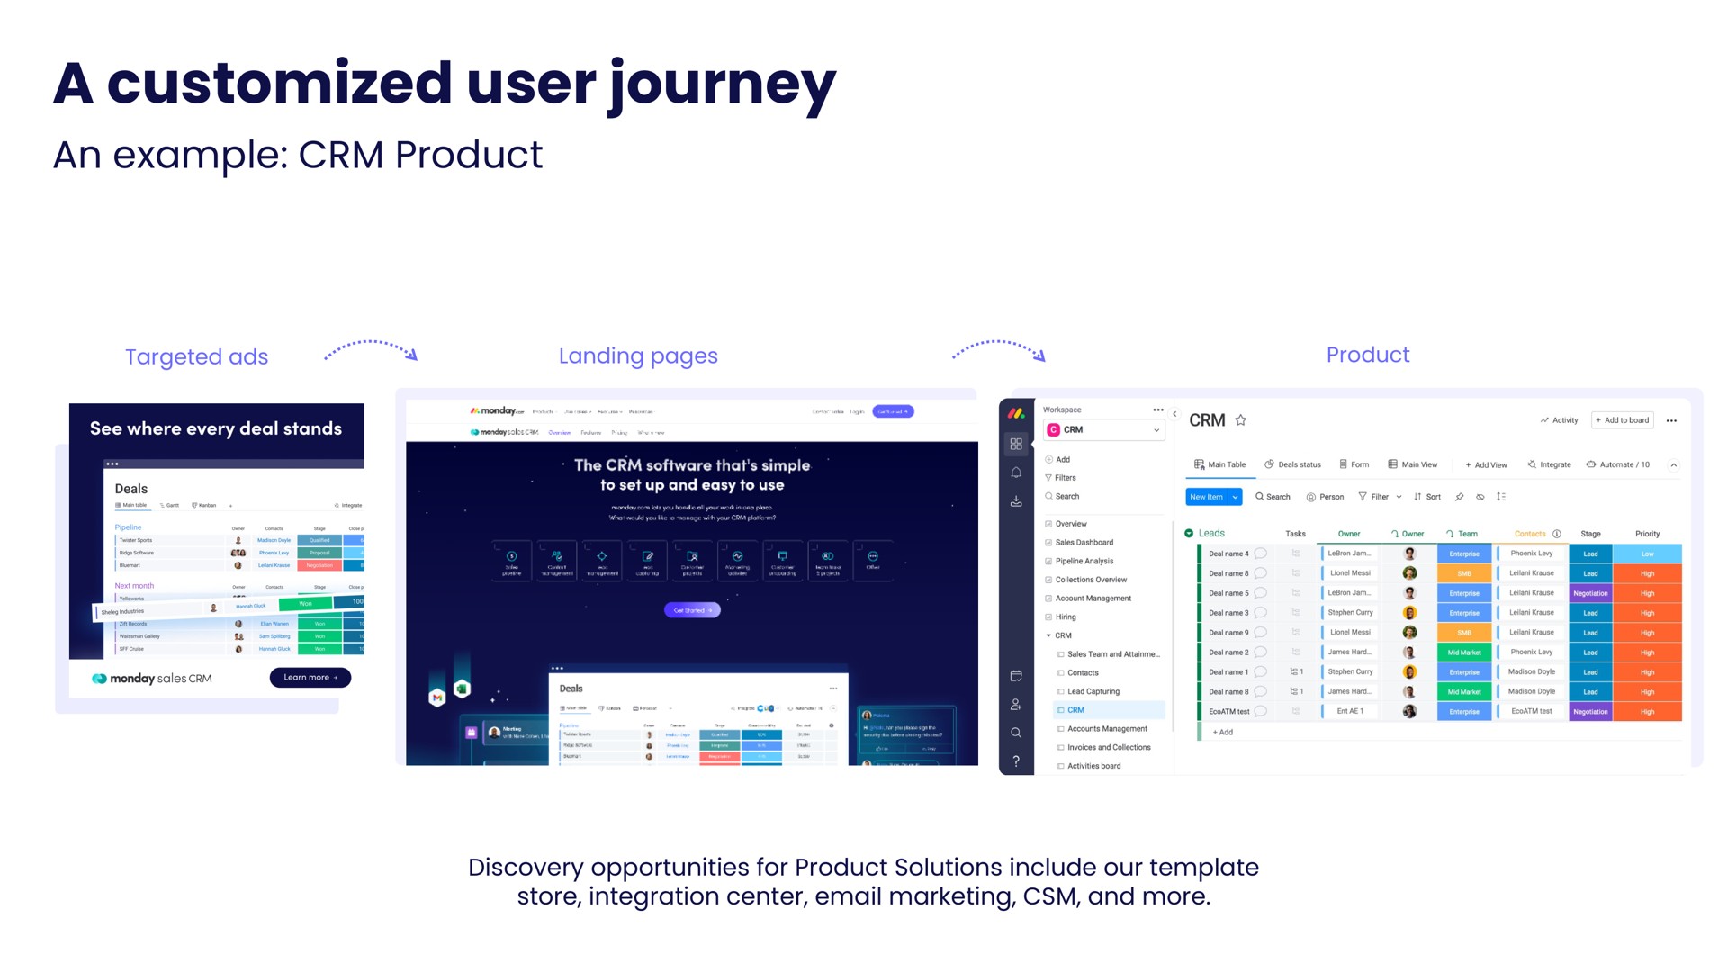The image size is (1728, 972).
Task: Expand the Main View options dropdown
Action: click(x=1419, y=462)
